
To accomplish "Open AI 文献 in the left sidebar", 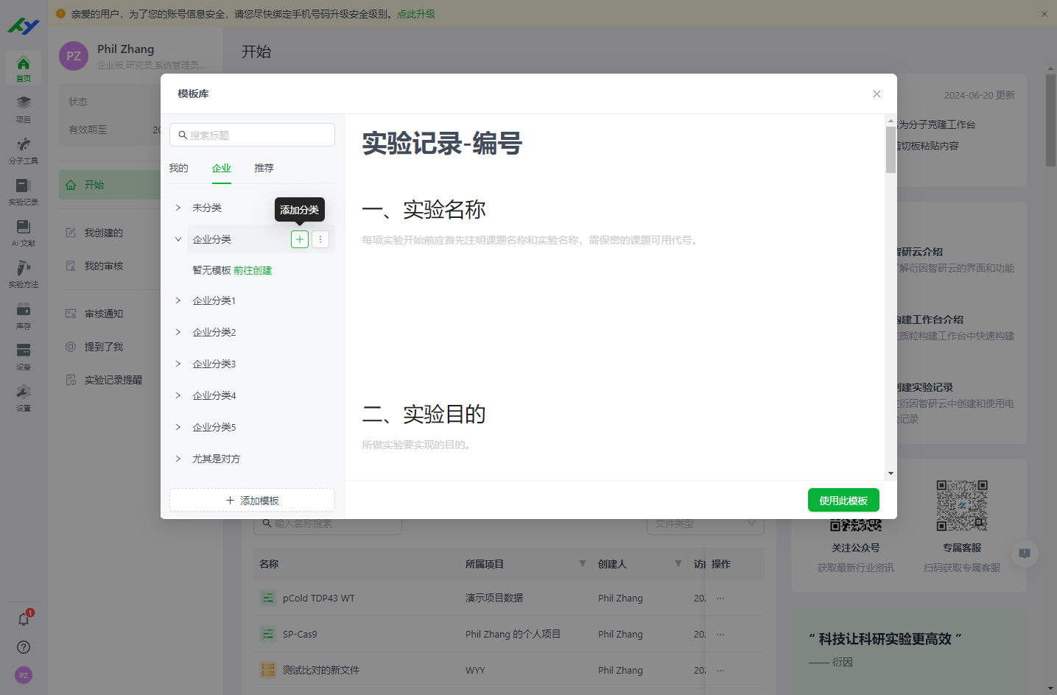I will coord(24,233).
